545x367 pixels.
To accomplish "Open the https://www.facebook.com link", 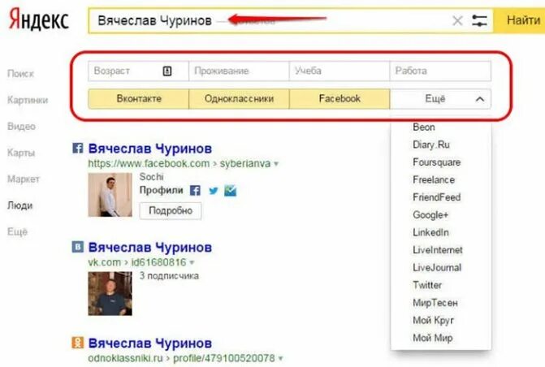I will click(x=149, y=164).
